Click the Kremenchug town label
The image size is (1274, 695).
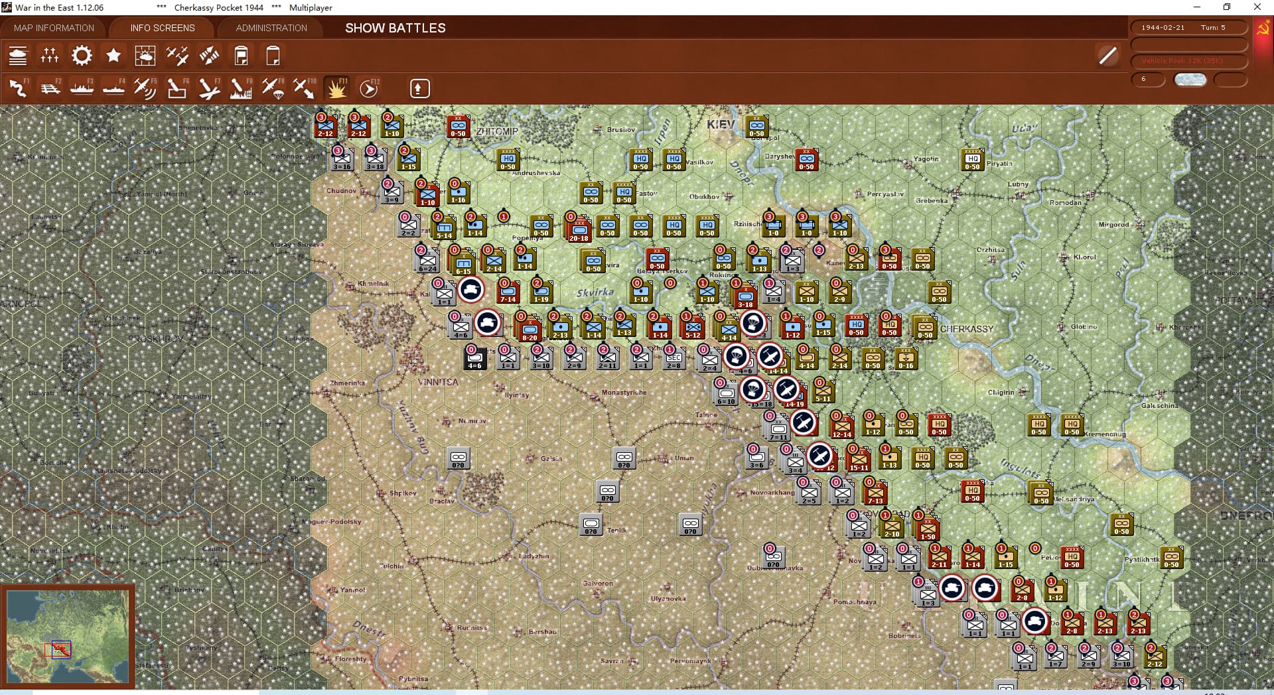coord(1105,434)
